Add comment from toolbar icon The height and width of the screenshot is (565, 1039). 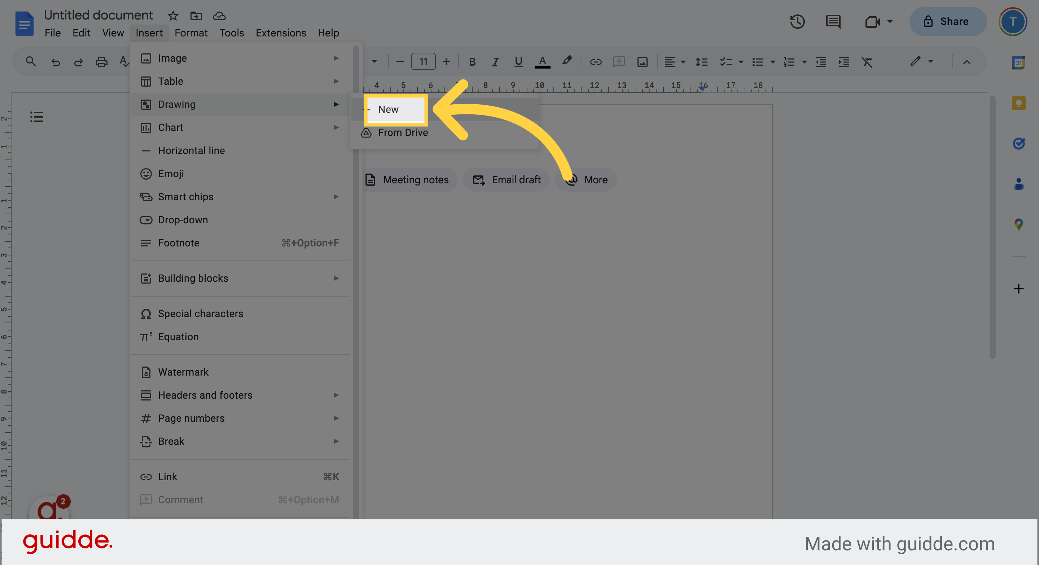619,62
